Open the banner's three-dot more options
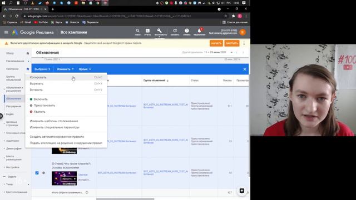This screenshot has width=356, height=200. click(x=244, y=43)
